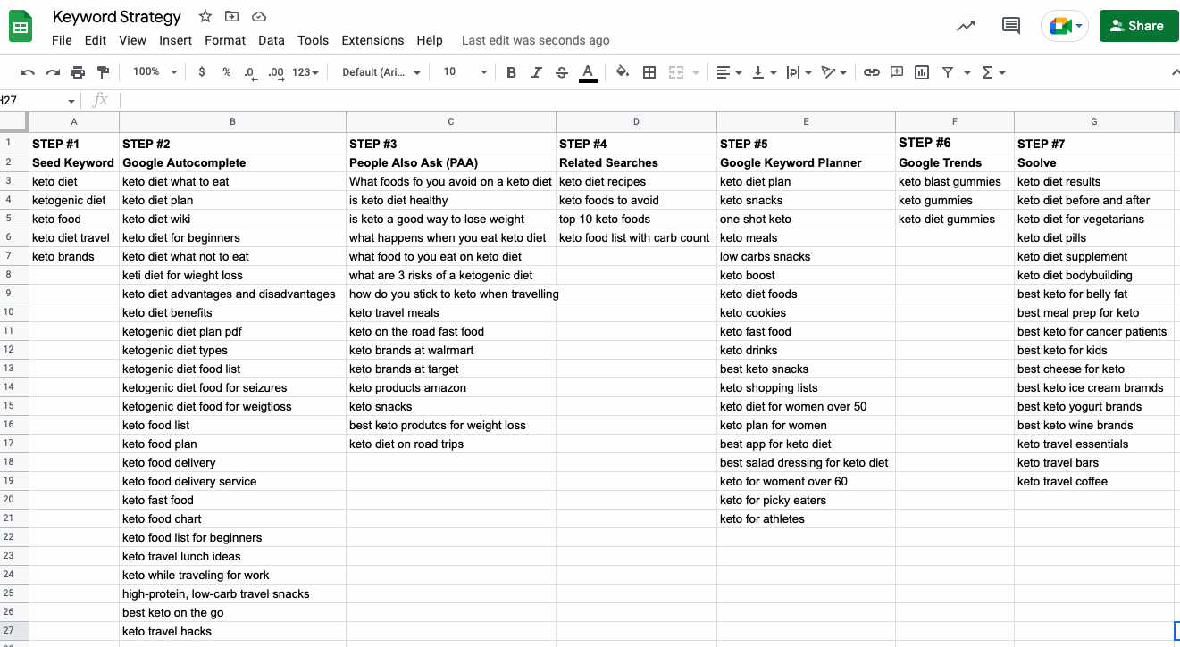Click the undo arrow
The height and width of the screenshot is (647, 1180).
[28, 72]
